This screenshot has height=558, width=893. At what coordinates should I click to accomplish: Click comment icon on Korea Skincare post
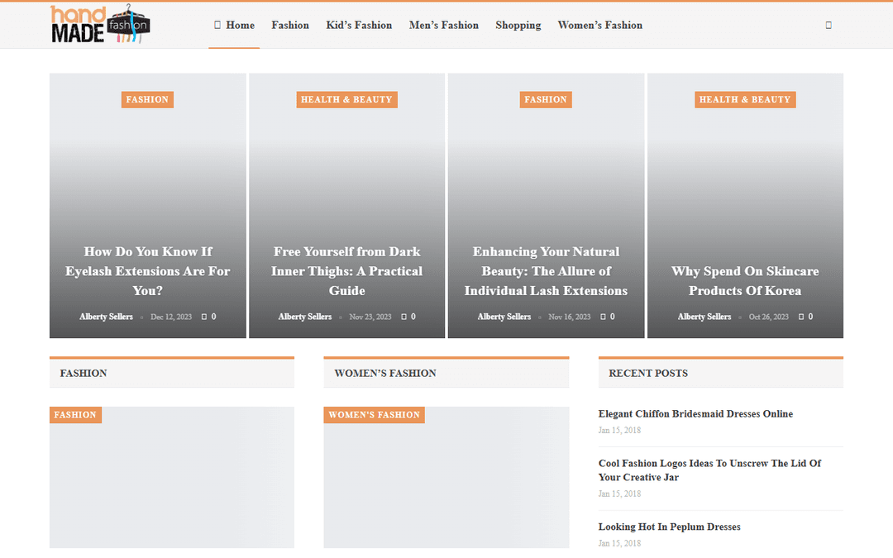click(x=801, y=317)
